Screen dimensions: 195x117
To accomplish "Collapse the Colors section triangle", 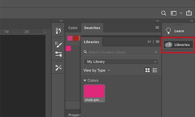I will [x=85, y=81].
